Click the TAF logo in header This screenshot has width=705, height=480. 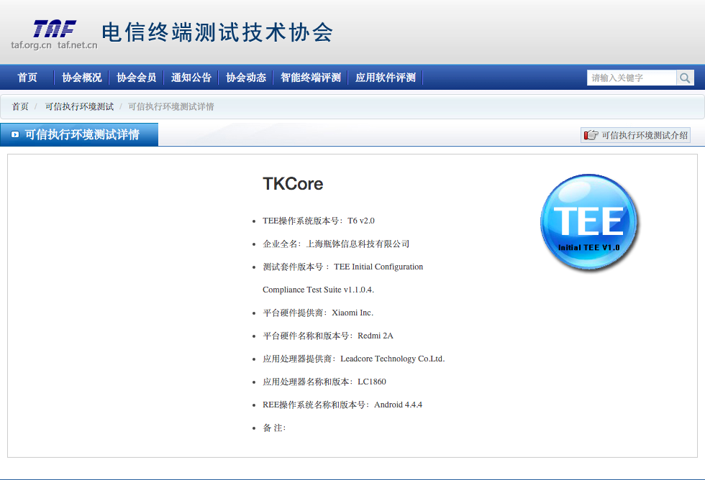coord(55,29)
